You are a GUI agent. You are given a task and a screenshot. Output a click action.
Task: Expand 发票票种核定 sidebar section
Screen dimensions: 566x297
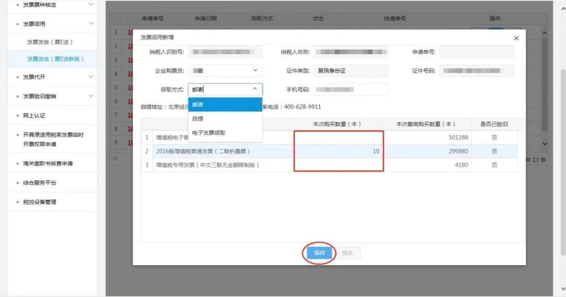pyautogui.click(x=91, y=5)
